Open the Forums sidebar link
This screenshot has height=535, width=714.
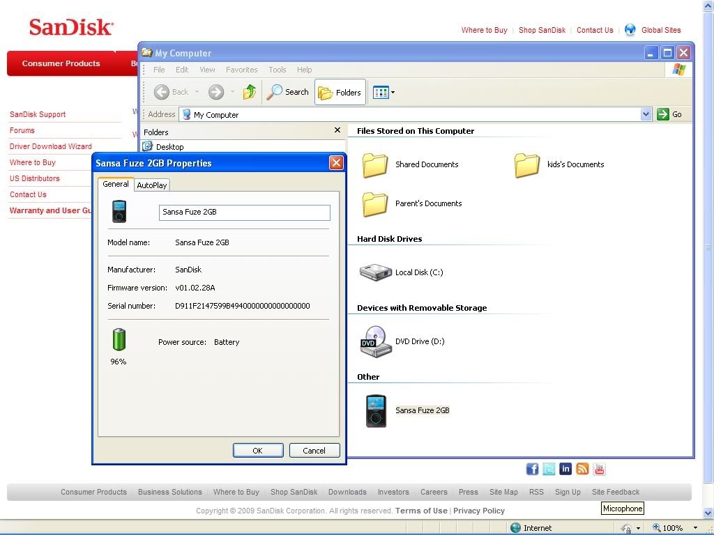point(22,130)
